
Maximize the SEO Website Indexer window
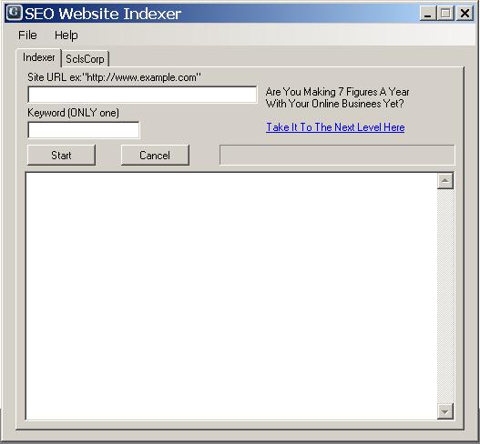tap(445, 14)
